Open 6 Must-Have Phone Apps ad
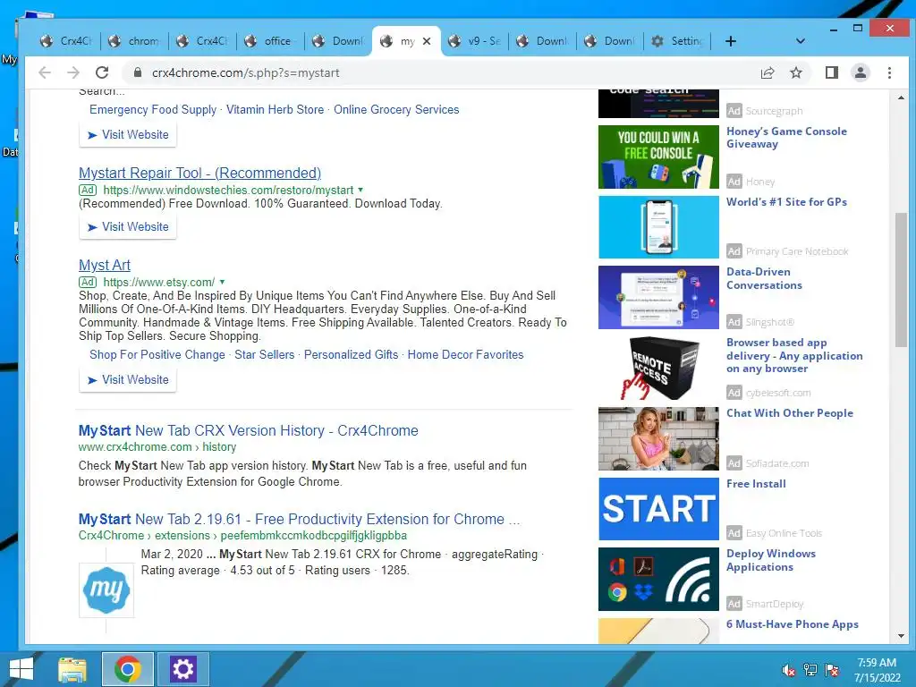Screen dimensions: 916x687 (x=793, y=623)
